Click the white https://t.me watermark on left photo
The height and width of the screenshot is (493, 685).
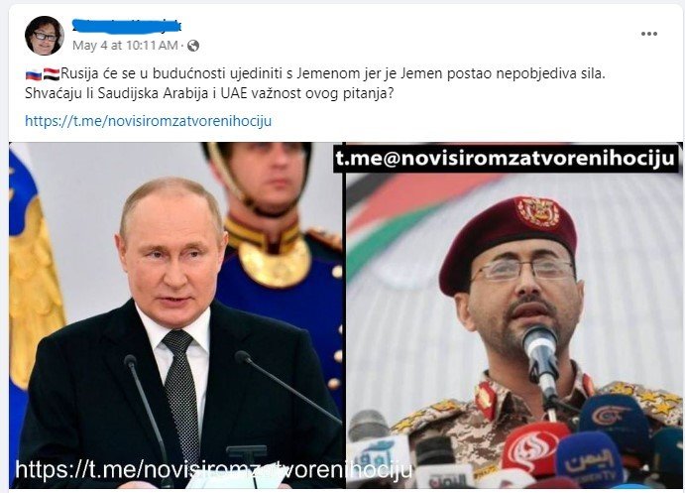coord(213,469)
